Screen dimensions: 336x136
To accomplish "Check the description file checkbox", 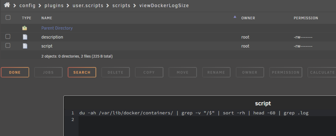I will (8, 37).
